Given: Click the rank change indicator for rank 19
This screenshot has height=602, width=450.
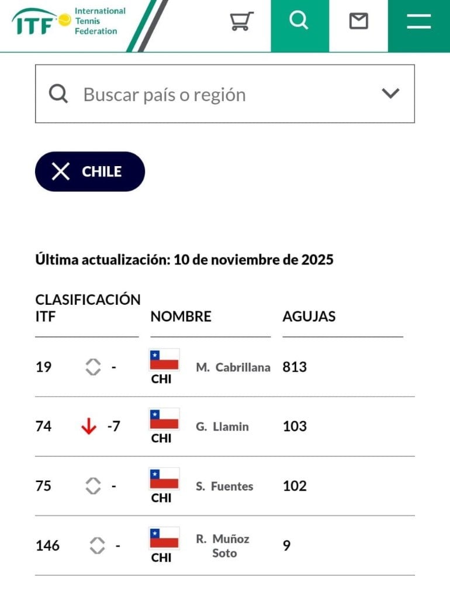Looking at the screenshot, I should coord(93,367).
